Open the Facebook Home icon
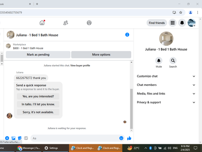Image resolution: width=202 pixels, height=152 pixels. click(42, 23)
